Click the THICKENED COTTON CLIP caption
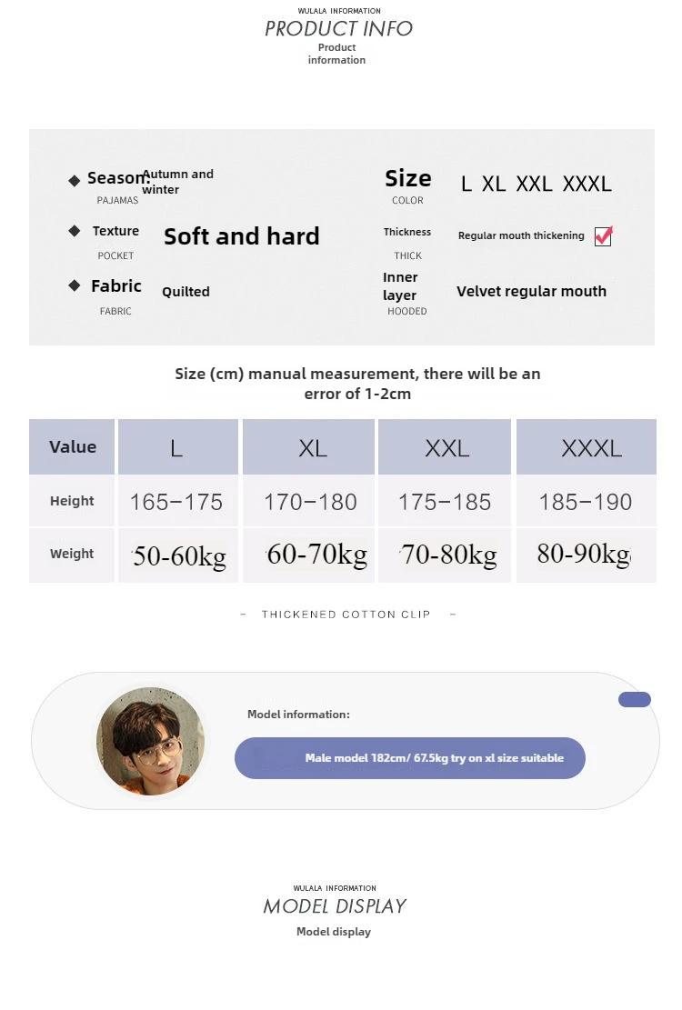The image size is (682, 1010). click(x=346, y=615)
